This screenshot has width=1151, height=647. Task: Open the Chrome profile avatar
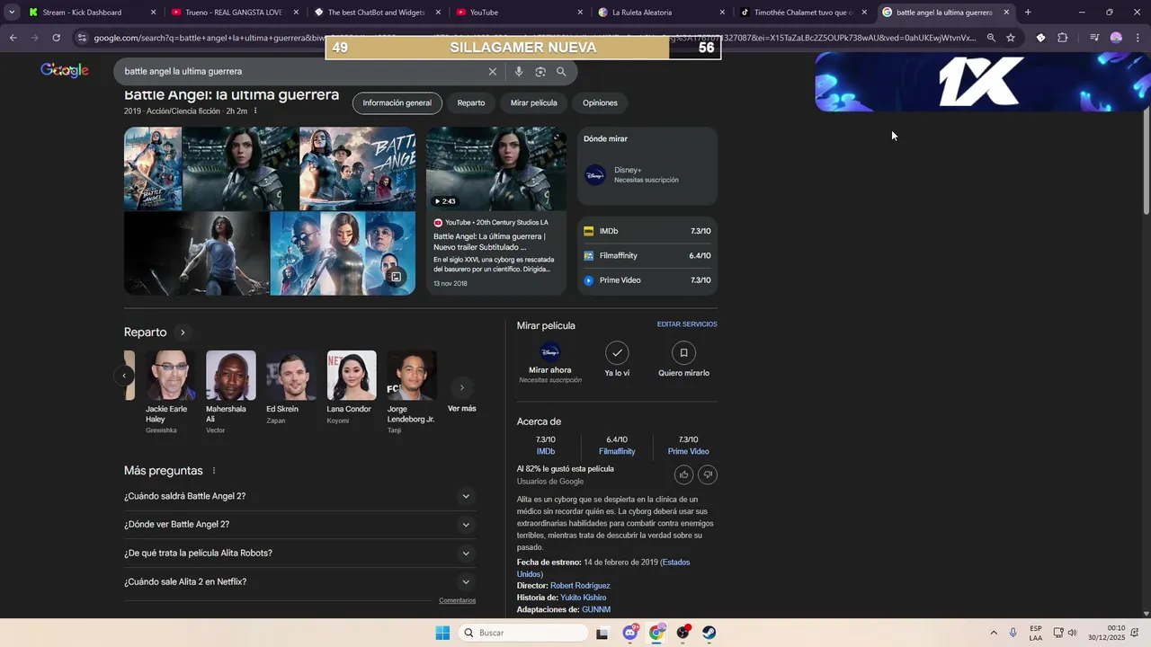click(x=1116, y=38)
